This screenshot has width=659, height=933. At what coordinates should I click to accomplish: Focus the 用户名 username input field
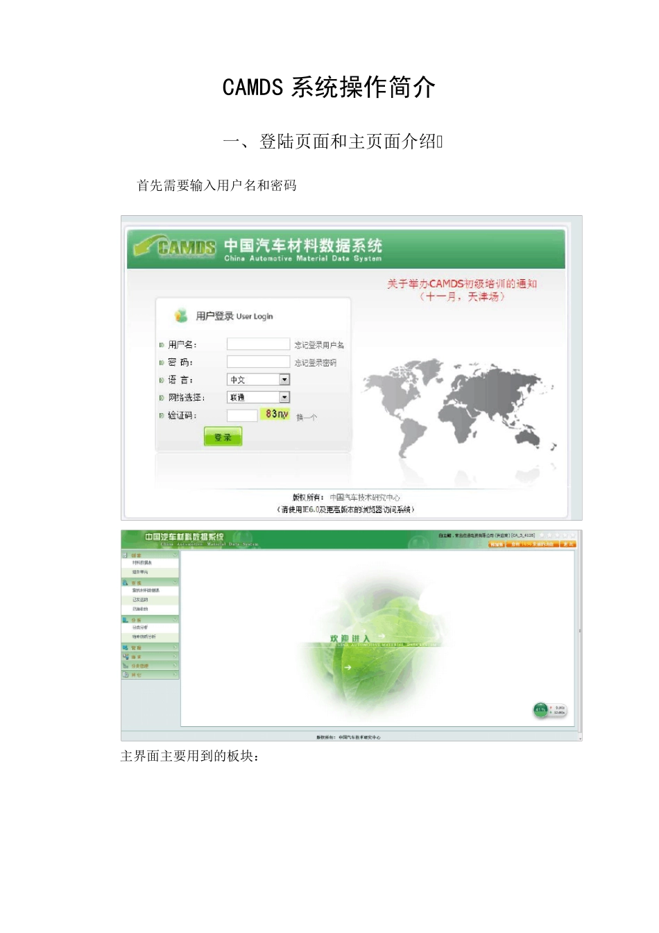258,344
